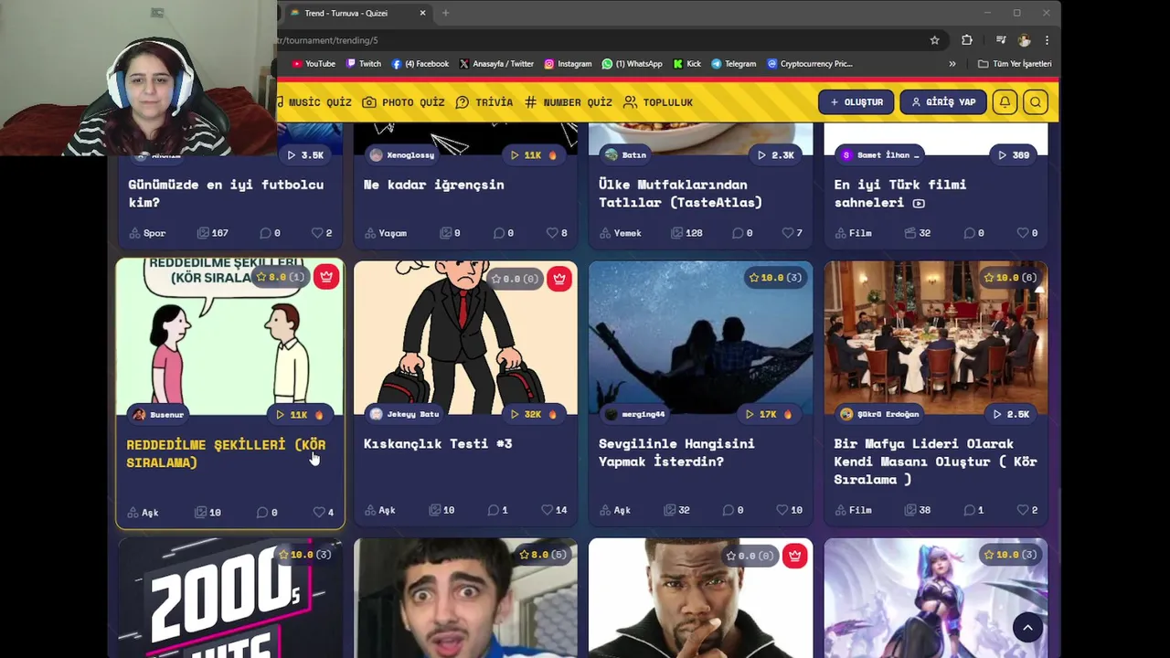Viewport: 1170px width, 658px height.
Task: Open the title Ne kadar iğrençsin
Action: coord(434,185)
